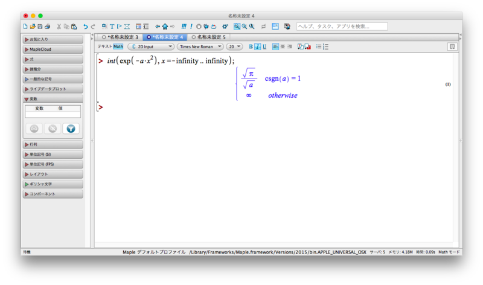The width and height of the screenshot is (483, 285).
Task: Switch to the 名称未設定 5 tab
Action: pyautogui.click(x=211, y=37)
